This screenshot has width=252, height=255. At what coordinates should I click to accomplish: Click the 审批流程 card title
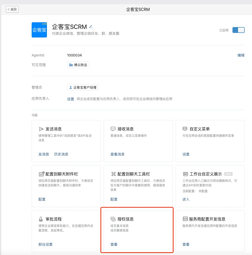(53, 219)
